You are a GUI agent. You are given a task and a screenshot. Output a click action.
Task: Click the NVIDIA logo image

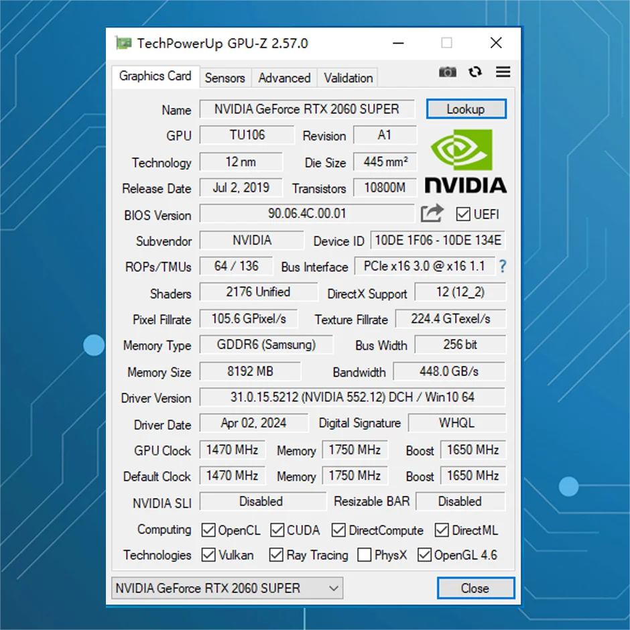465,161
